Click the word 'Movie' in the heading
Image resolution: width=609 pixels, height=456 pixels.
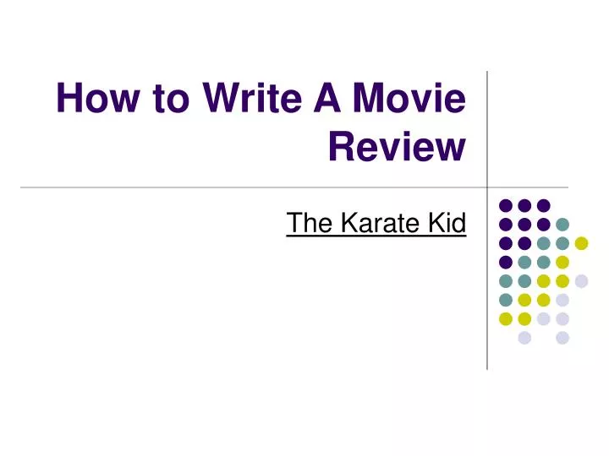click(x=409, y=98)
